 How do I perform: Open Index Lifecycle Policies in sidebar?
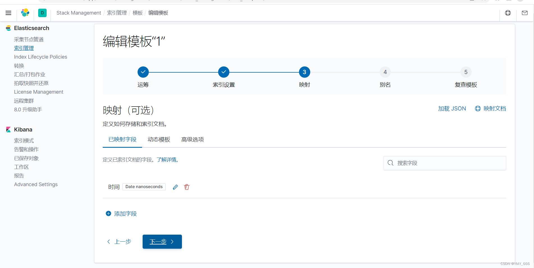tap(41, 57)
